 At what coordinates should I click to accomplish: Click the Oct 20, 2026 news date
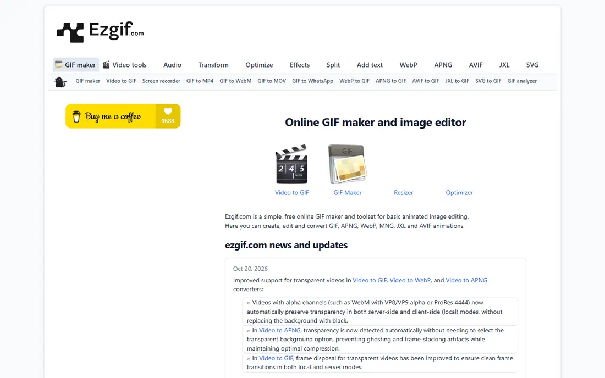tap(250, 269)
